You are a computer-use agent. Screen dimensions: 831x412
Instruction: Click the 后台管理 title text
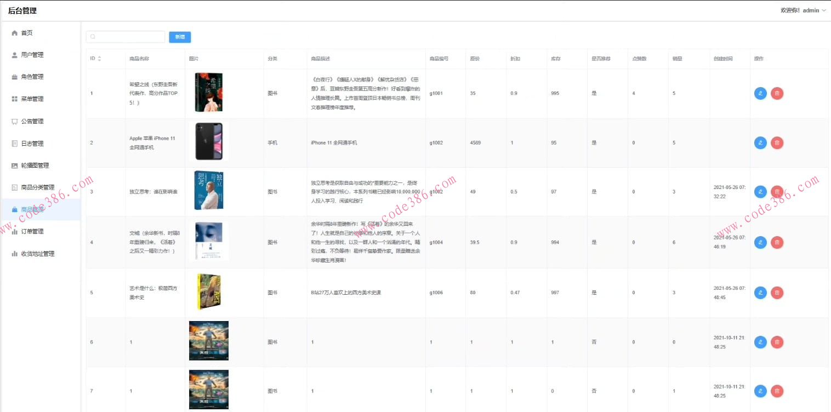[x=22, y=10]
